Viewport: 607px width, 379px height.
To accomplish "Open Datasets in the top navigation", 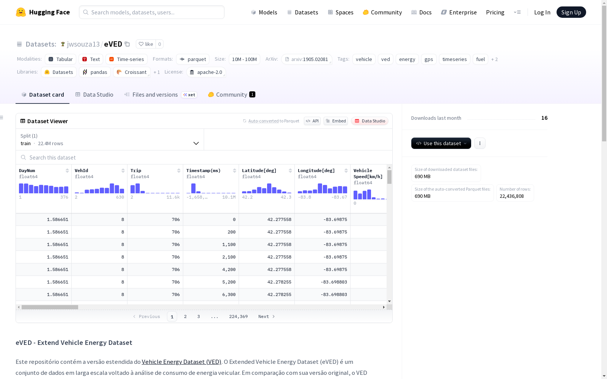I will click(302, 12).
